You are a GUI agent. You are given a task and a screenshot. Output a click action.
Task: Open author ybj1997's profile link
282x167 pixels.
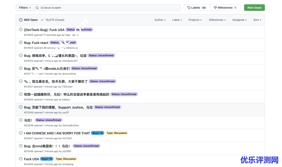(67, 152)
